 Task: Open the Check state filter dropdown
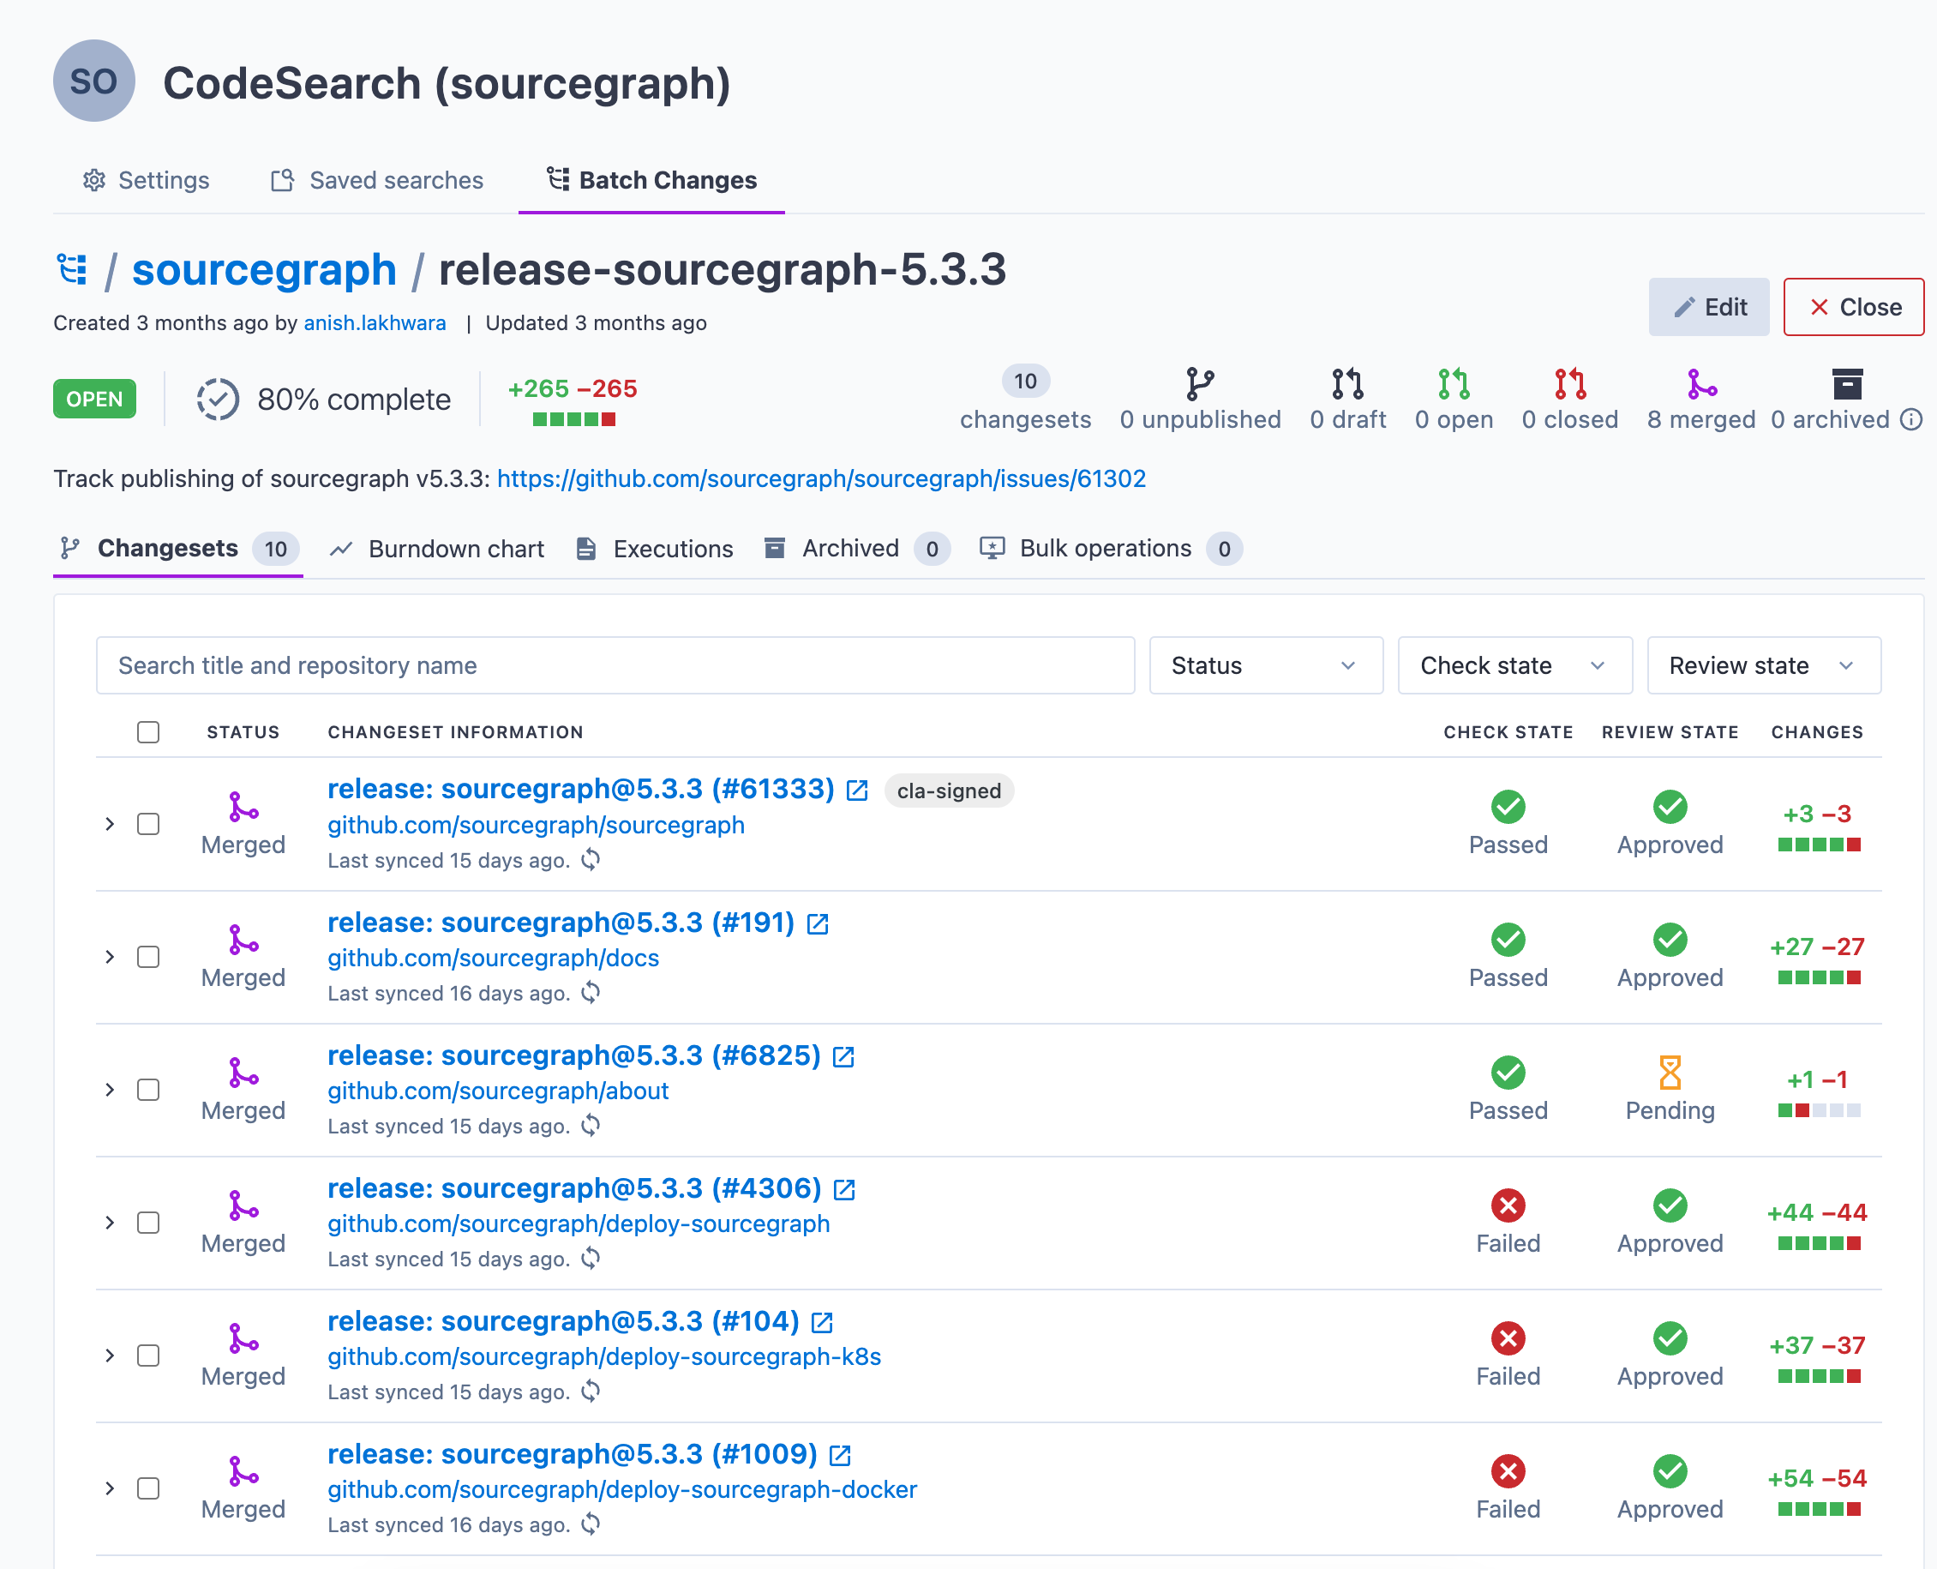pyautogui.click(x=1514, y=665)
